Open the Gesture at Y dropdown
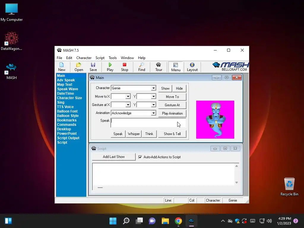Viewport: 304px width, 228px height. (x=153, y=105)
